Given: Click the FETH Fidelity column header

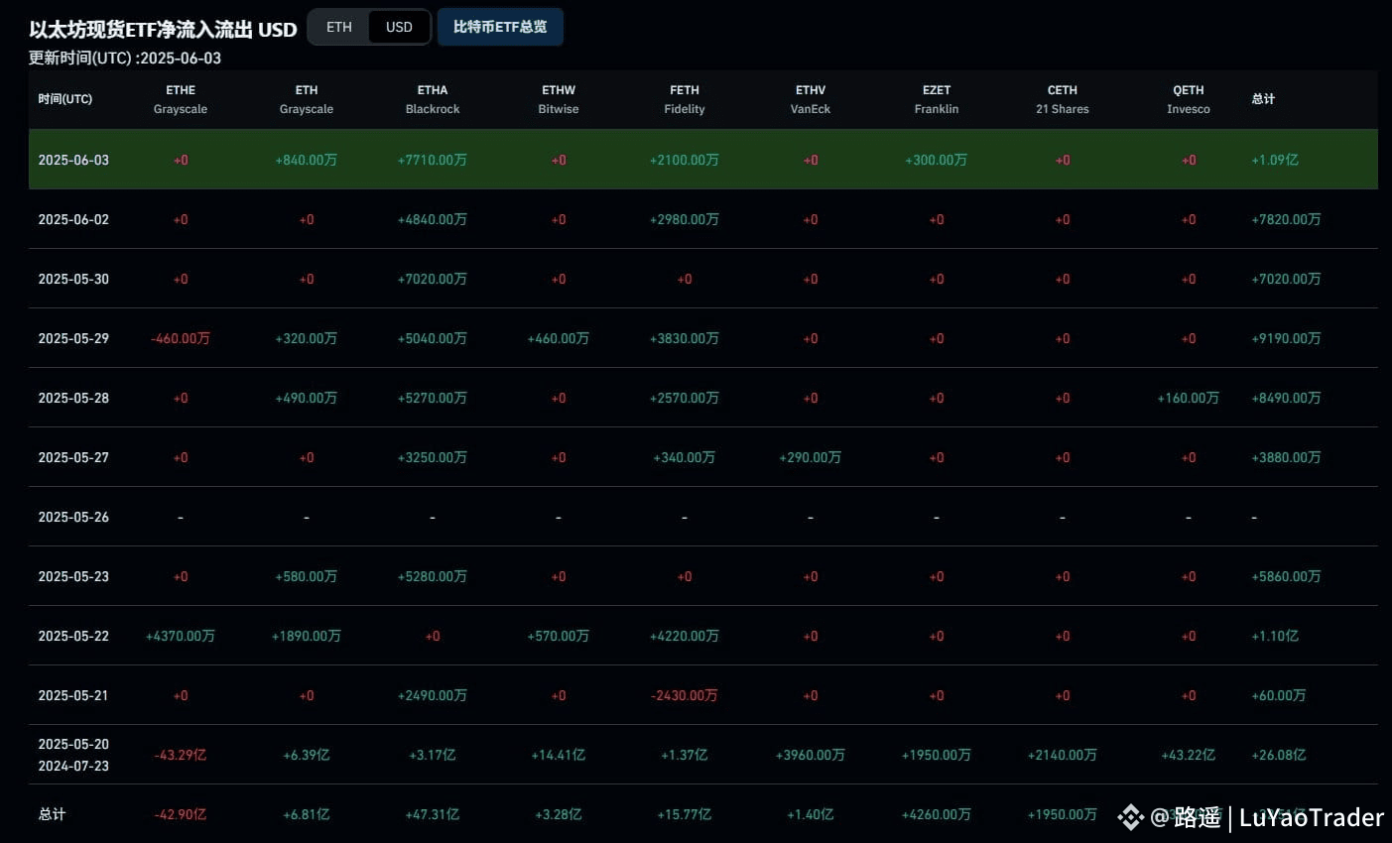Looking at the screenshot, I should pos(685,99).
